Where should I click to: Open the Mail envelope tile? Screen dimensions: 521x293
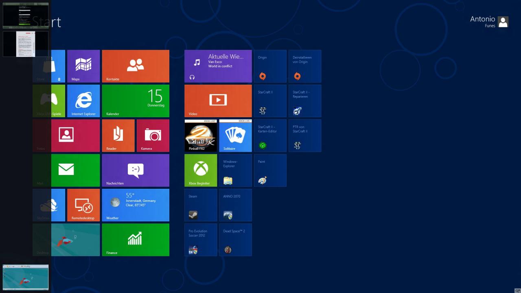pos(66,170)
